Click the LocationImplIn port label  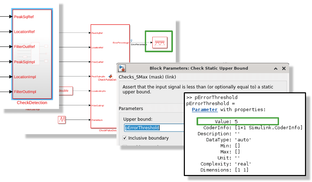pyautogui.click(x=99, y=91)
